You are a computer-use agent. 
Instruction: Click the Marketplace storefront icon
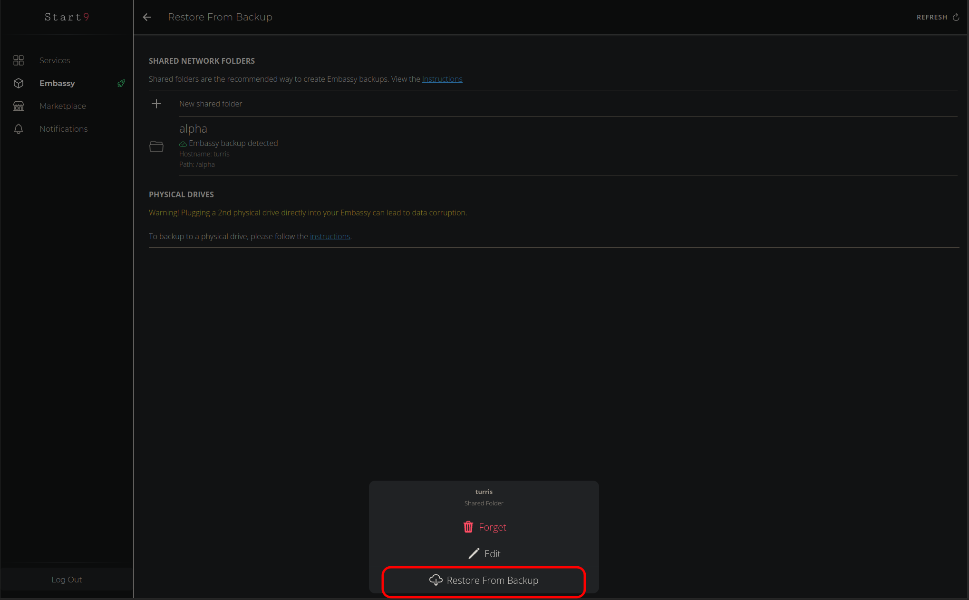[x=19, y=106]
